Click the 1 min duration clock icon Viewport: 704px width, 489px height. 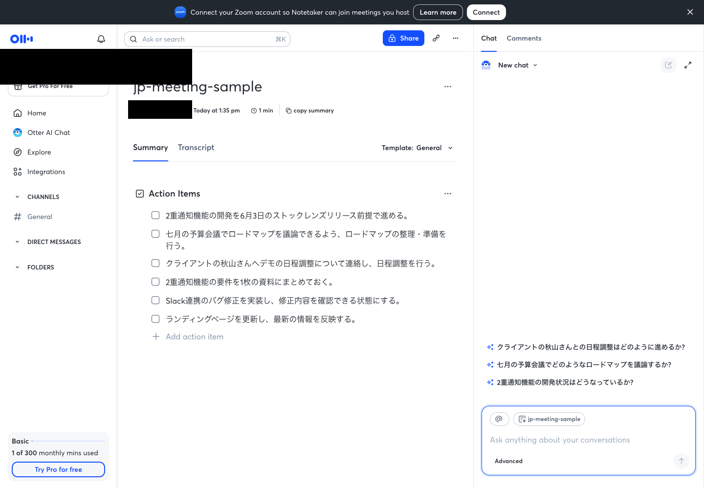254,111
